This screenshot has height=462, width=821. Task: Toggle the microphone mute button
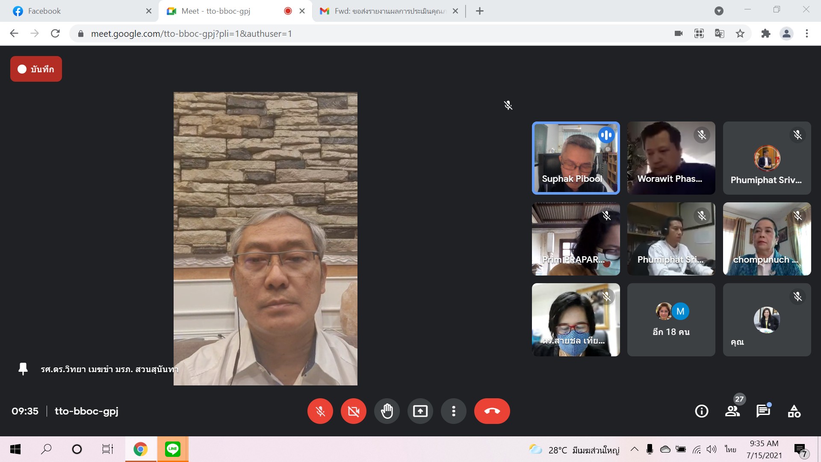tap(320, 411)
